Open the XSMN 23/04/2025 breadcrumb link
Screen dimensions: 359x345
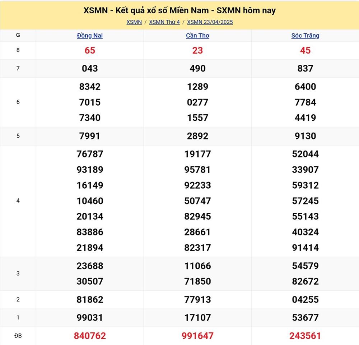pos(210,22)
